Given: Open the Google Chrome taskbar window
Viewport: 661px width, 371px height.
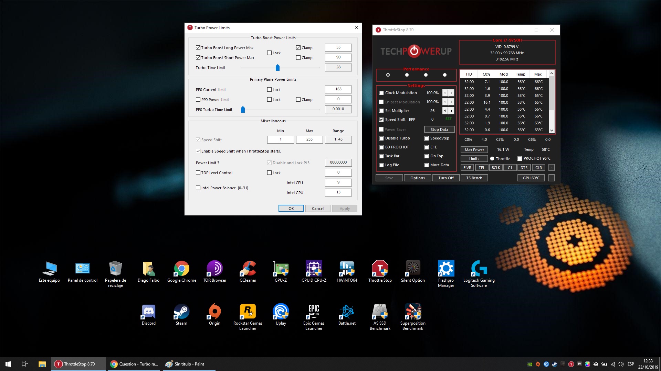Looking at the screenshot, I should (134, 364).
